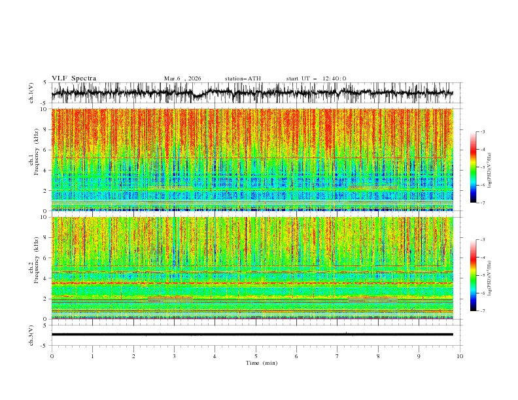The height and width of the screenshot is (400, 518).
Task: Click time axis tick label "5"
Action: pos(256,356)
